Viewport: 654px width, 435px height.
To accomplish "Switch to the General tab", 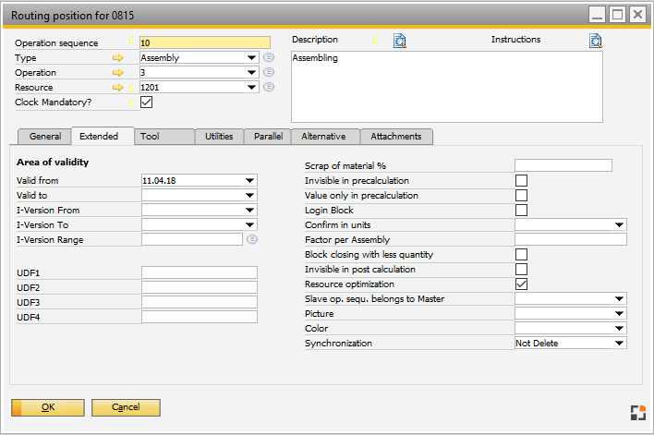I will coord(45,137).
